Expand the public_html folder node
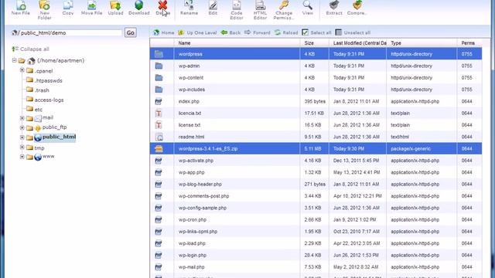This screenshot has width=495, height=278. (22, 137)
